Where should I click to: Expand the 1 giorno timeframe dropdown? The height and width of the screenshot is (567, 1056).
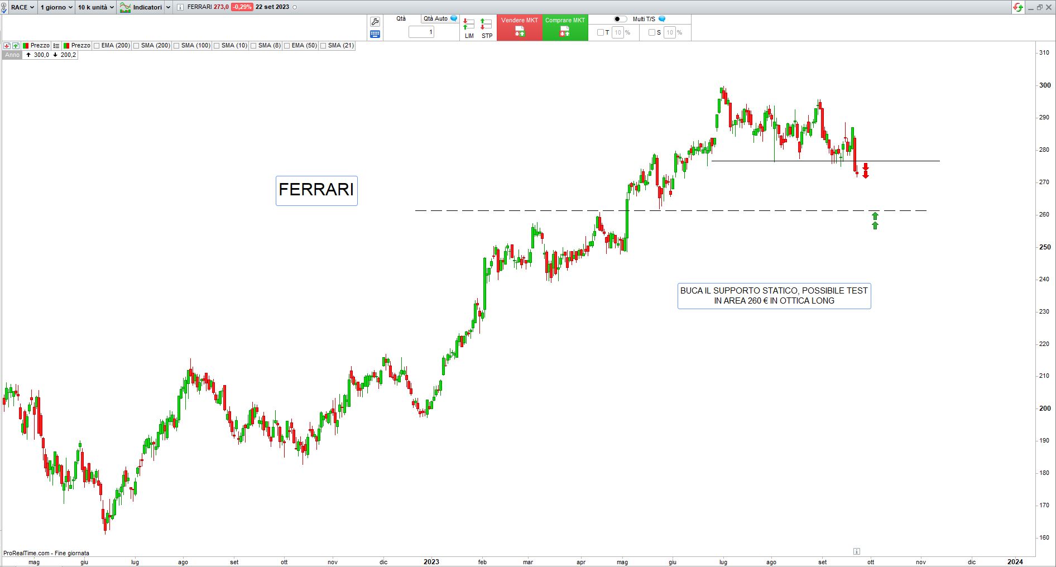(x=56, y=7)
